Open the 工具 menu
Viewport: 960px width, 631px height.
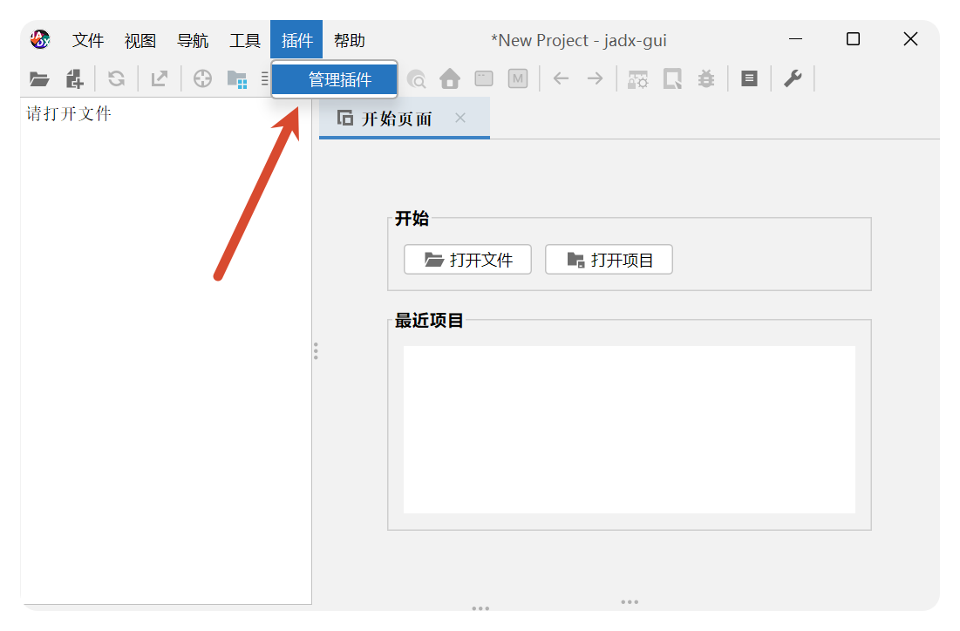pos(245,41)
